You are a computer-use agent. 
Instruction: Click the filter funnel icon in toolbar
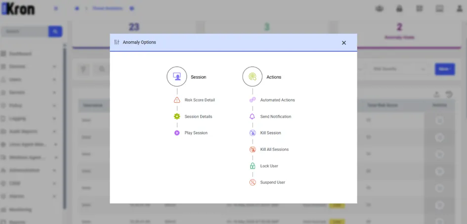[84, 69]
